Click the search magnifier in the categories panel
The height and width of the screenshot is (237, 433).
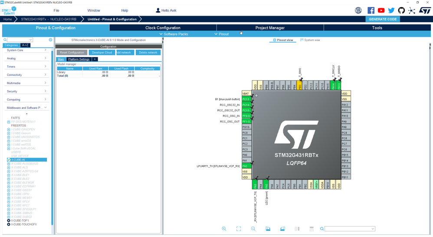coord(5,40)
